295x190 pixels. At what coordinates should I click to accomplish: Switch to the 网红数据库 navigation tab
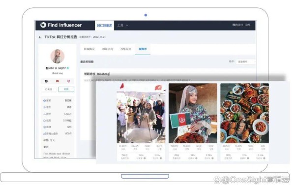coord(104,26)
